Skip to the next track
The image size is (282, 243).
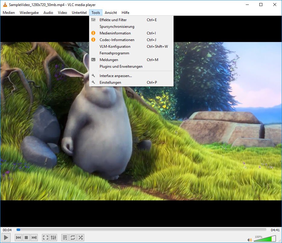click(34, 238)
